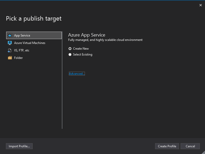Click the Folder icon in target list

pos(10,58)
